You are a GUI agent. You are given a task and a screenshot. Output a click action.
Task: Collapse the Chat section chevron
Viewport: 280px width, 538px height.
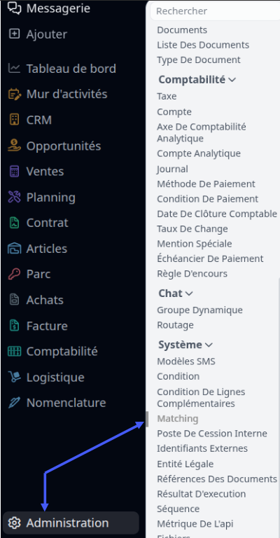pyautogui.click(x=189, y=294)
